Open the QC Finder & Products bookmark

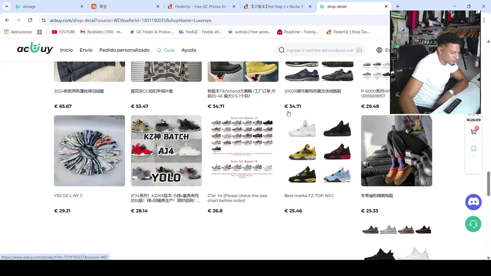152,32
